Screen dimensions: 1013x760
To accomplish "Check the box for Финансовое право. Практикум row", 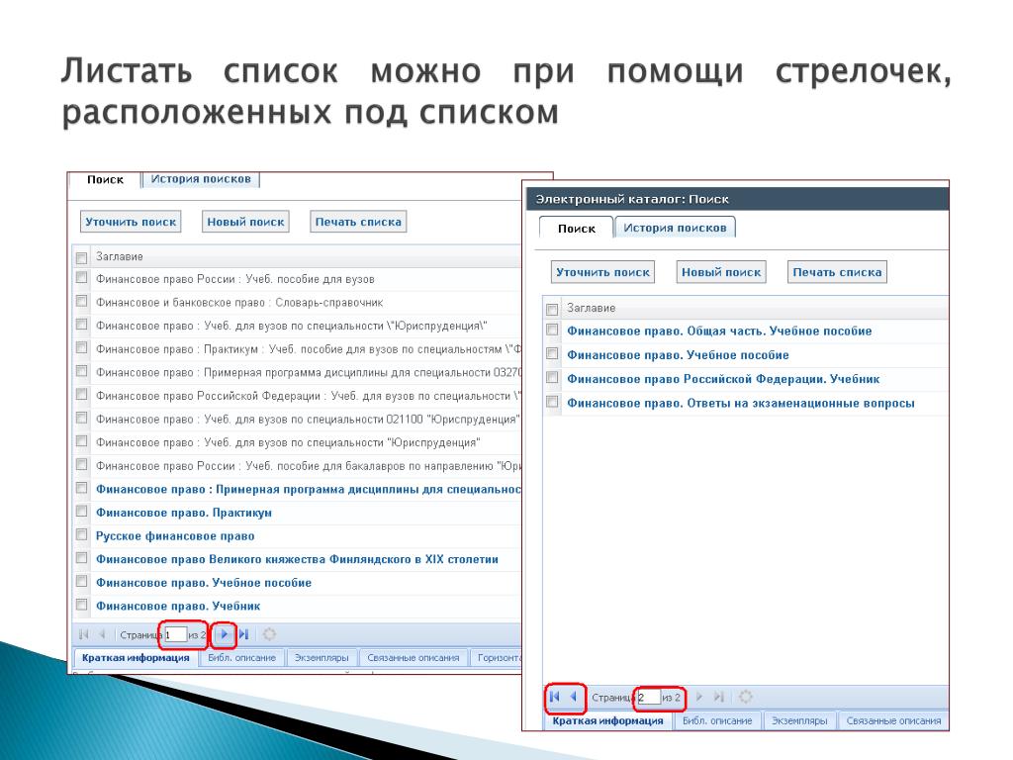I will [81, 512].
